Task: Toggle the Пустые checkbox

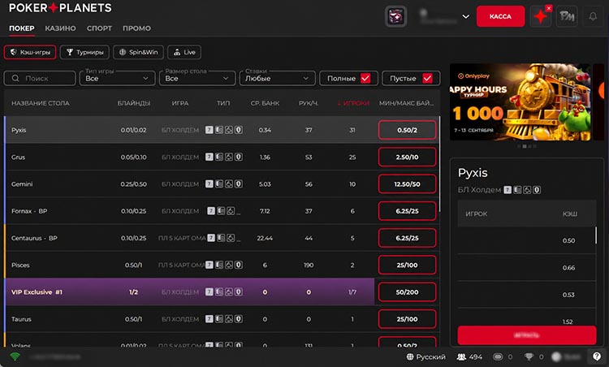Action: click(428, 78)
